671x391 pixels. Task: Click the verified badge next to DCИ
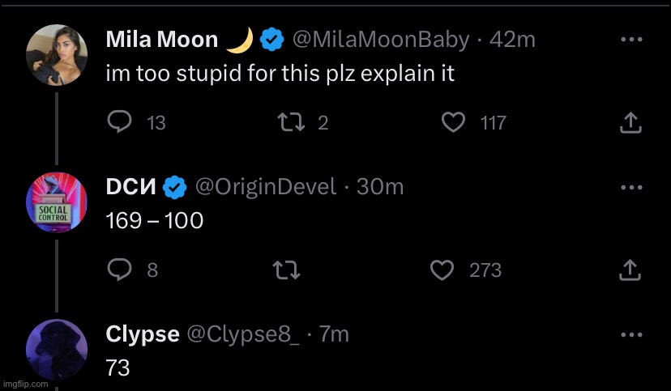pos(175,187)
